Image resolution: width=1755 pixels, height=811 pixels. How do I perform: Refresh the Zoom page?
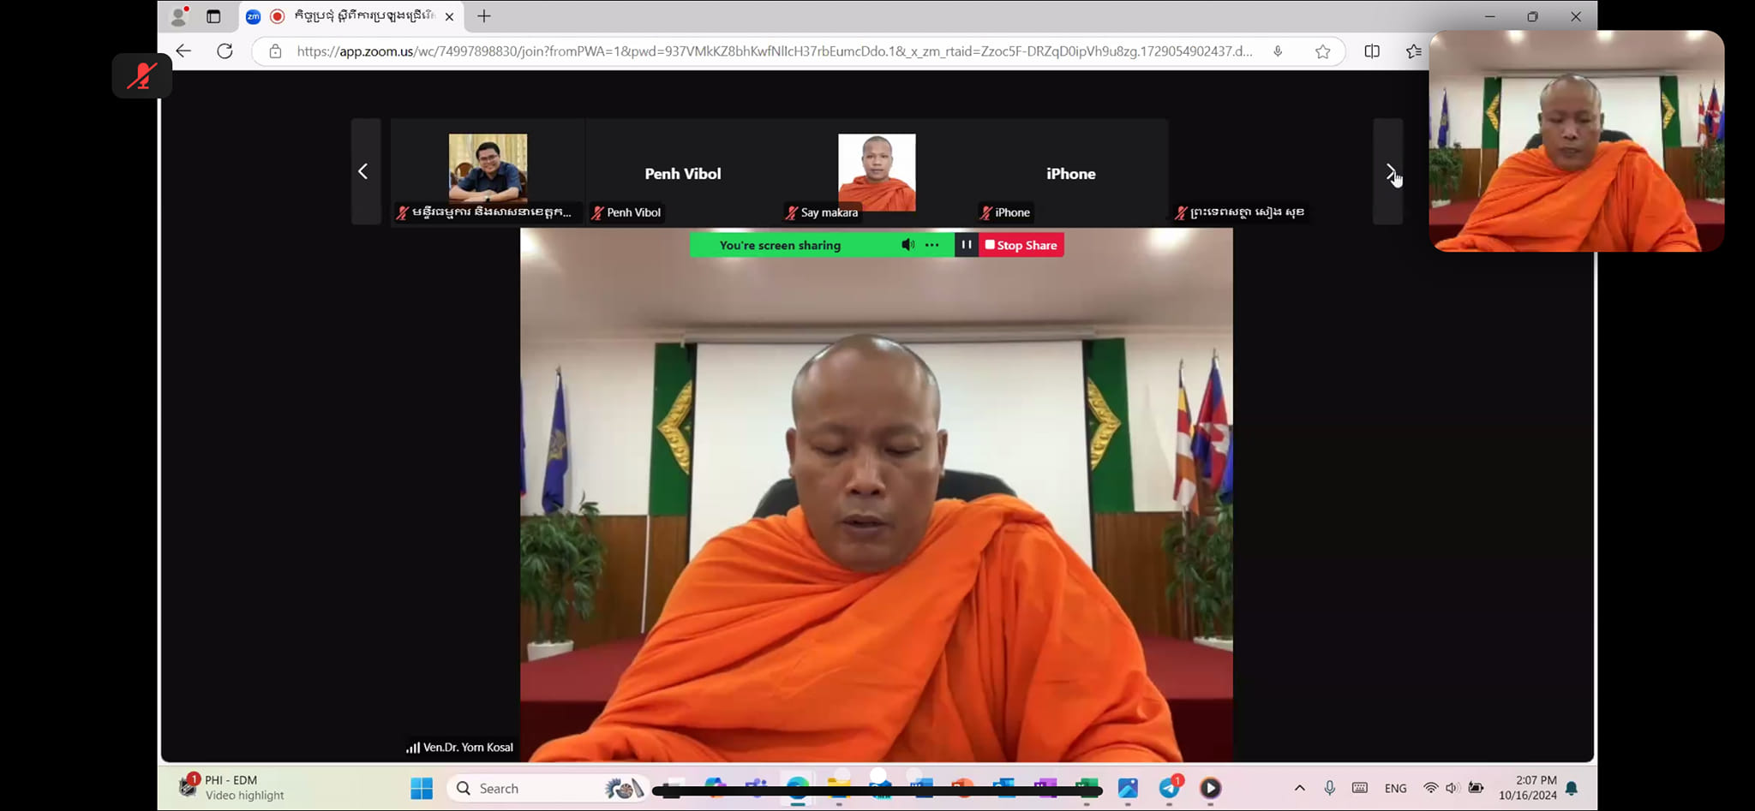pyautogui.click(x=225, y=51)
